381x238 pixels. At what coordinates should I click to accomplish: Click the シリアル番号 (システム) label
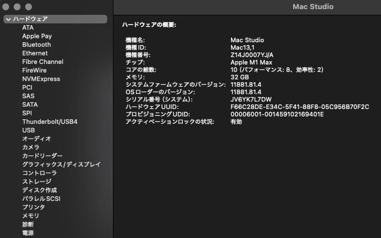(x=159, y=99)
